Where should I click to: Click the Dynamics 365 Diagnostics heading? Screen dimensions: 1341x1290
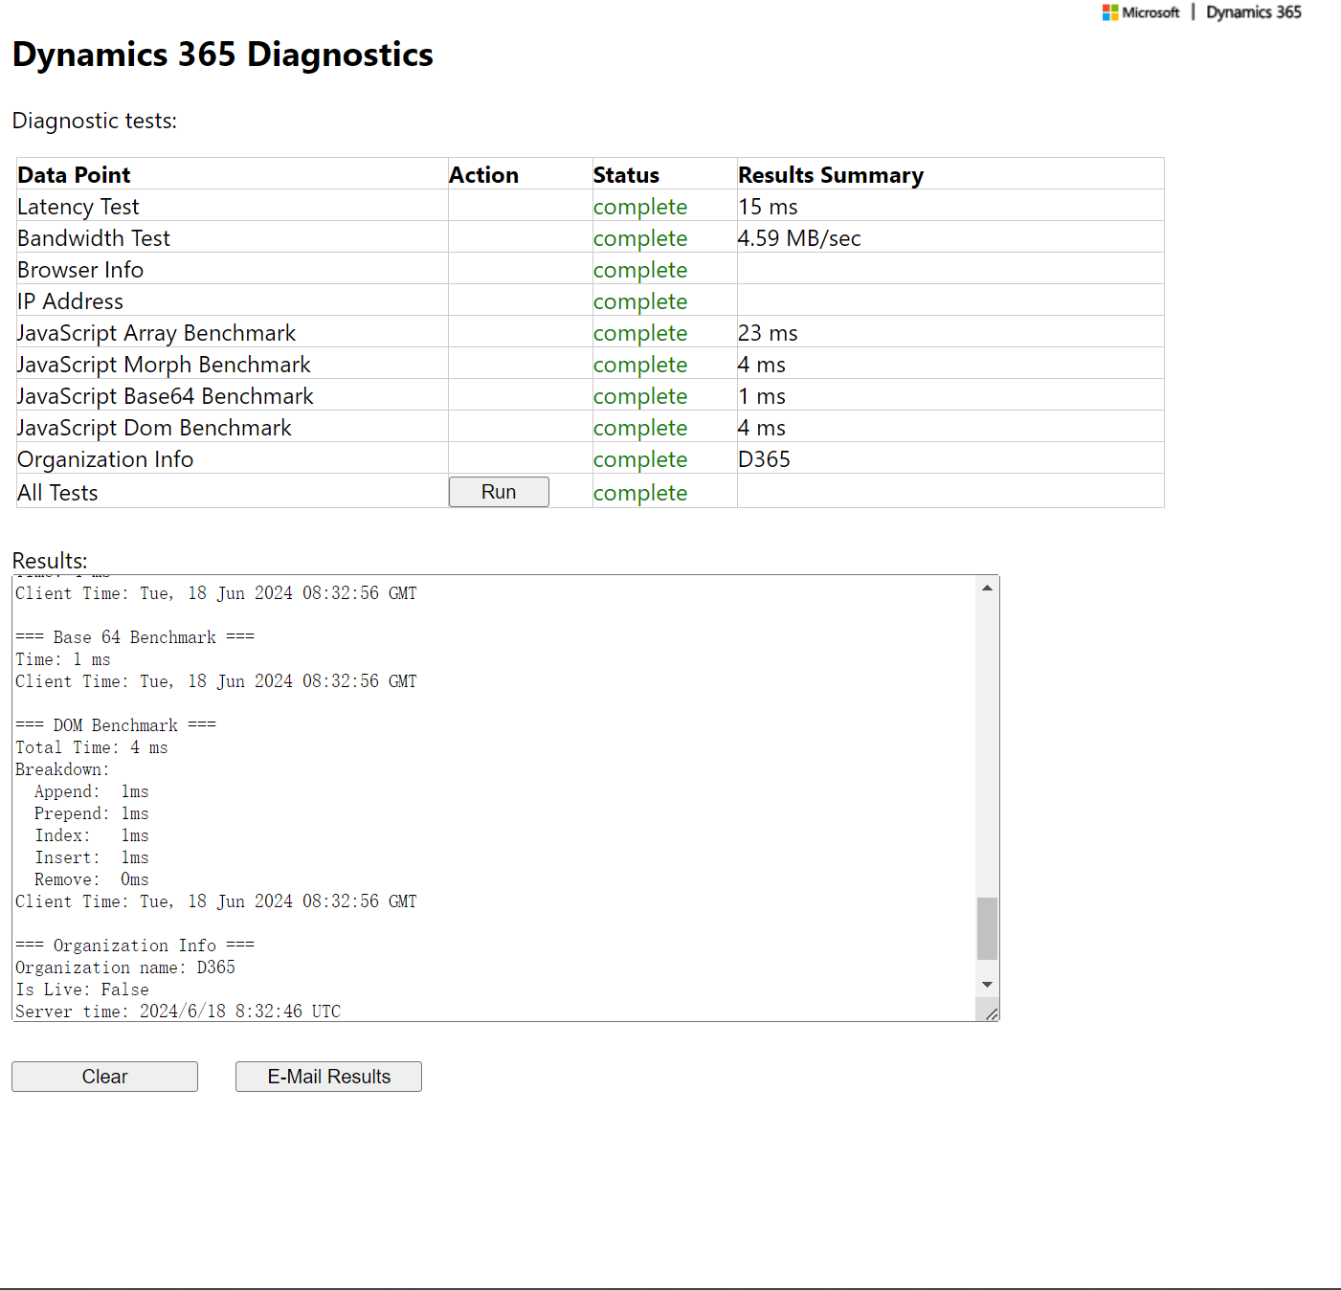click(x=222, y=55)
